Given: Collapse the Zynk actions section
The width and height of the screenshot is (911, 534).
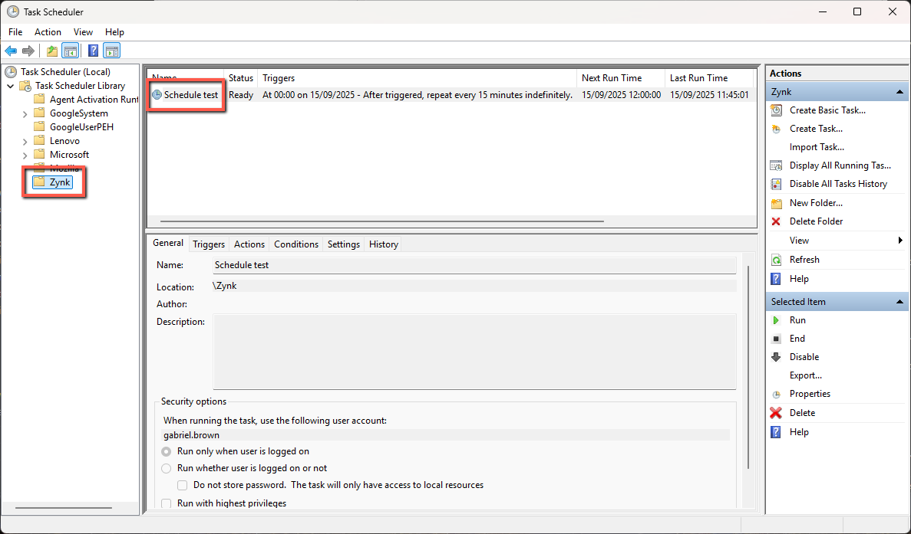Looking at the screenshot, I should pyautogui.click(x=899, y=92).
